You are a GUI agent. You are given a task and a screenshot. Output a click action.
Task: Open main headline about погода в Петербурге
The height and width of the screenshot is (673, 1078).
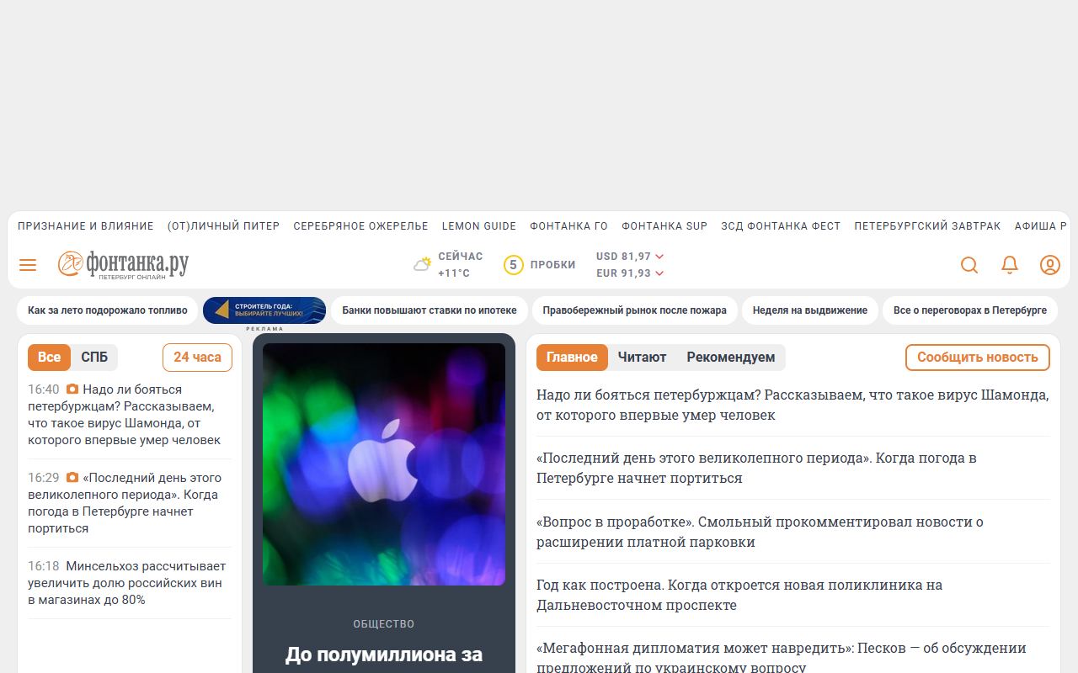tap(756, 468)
